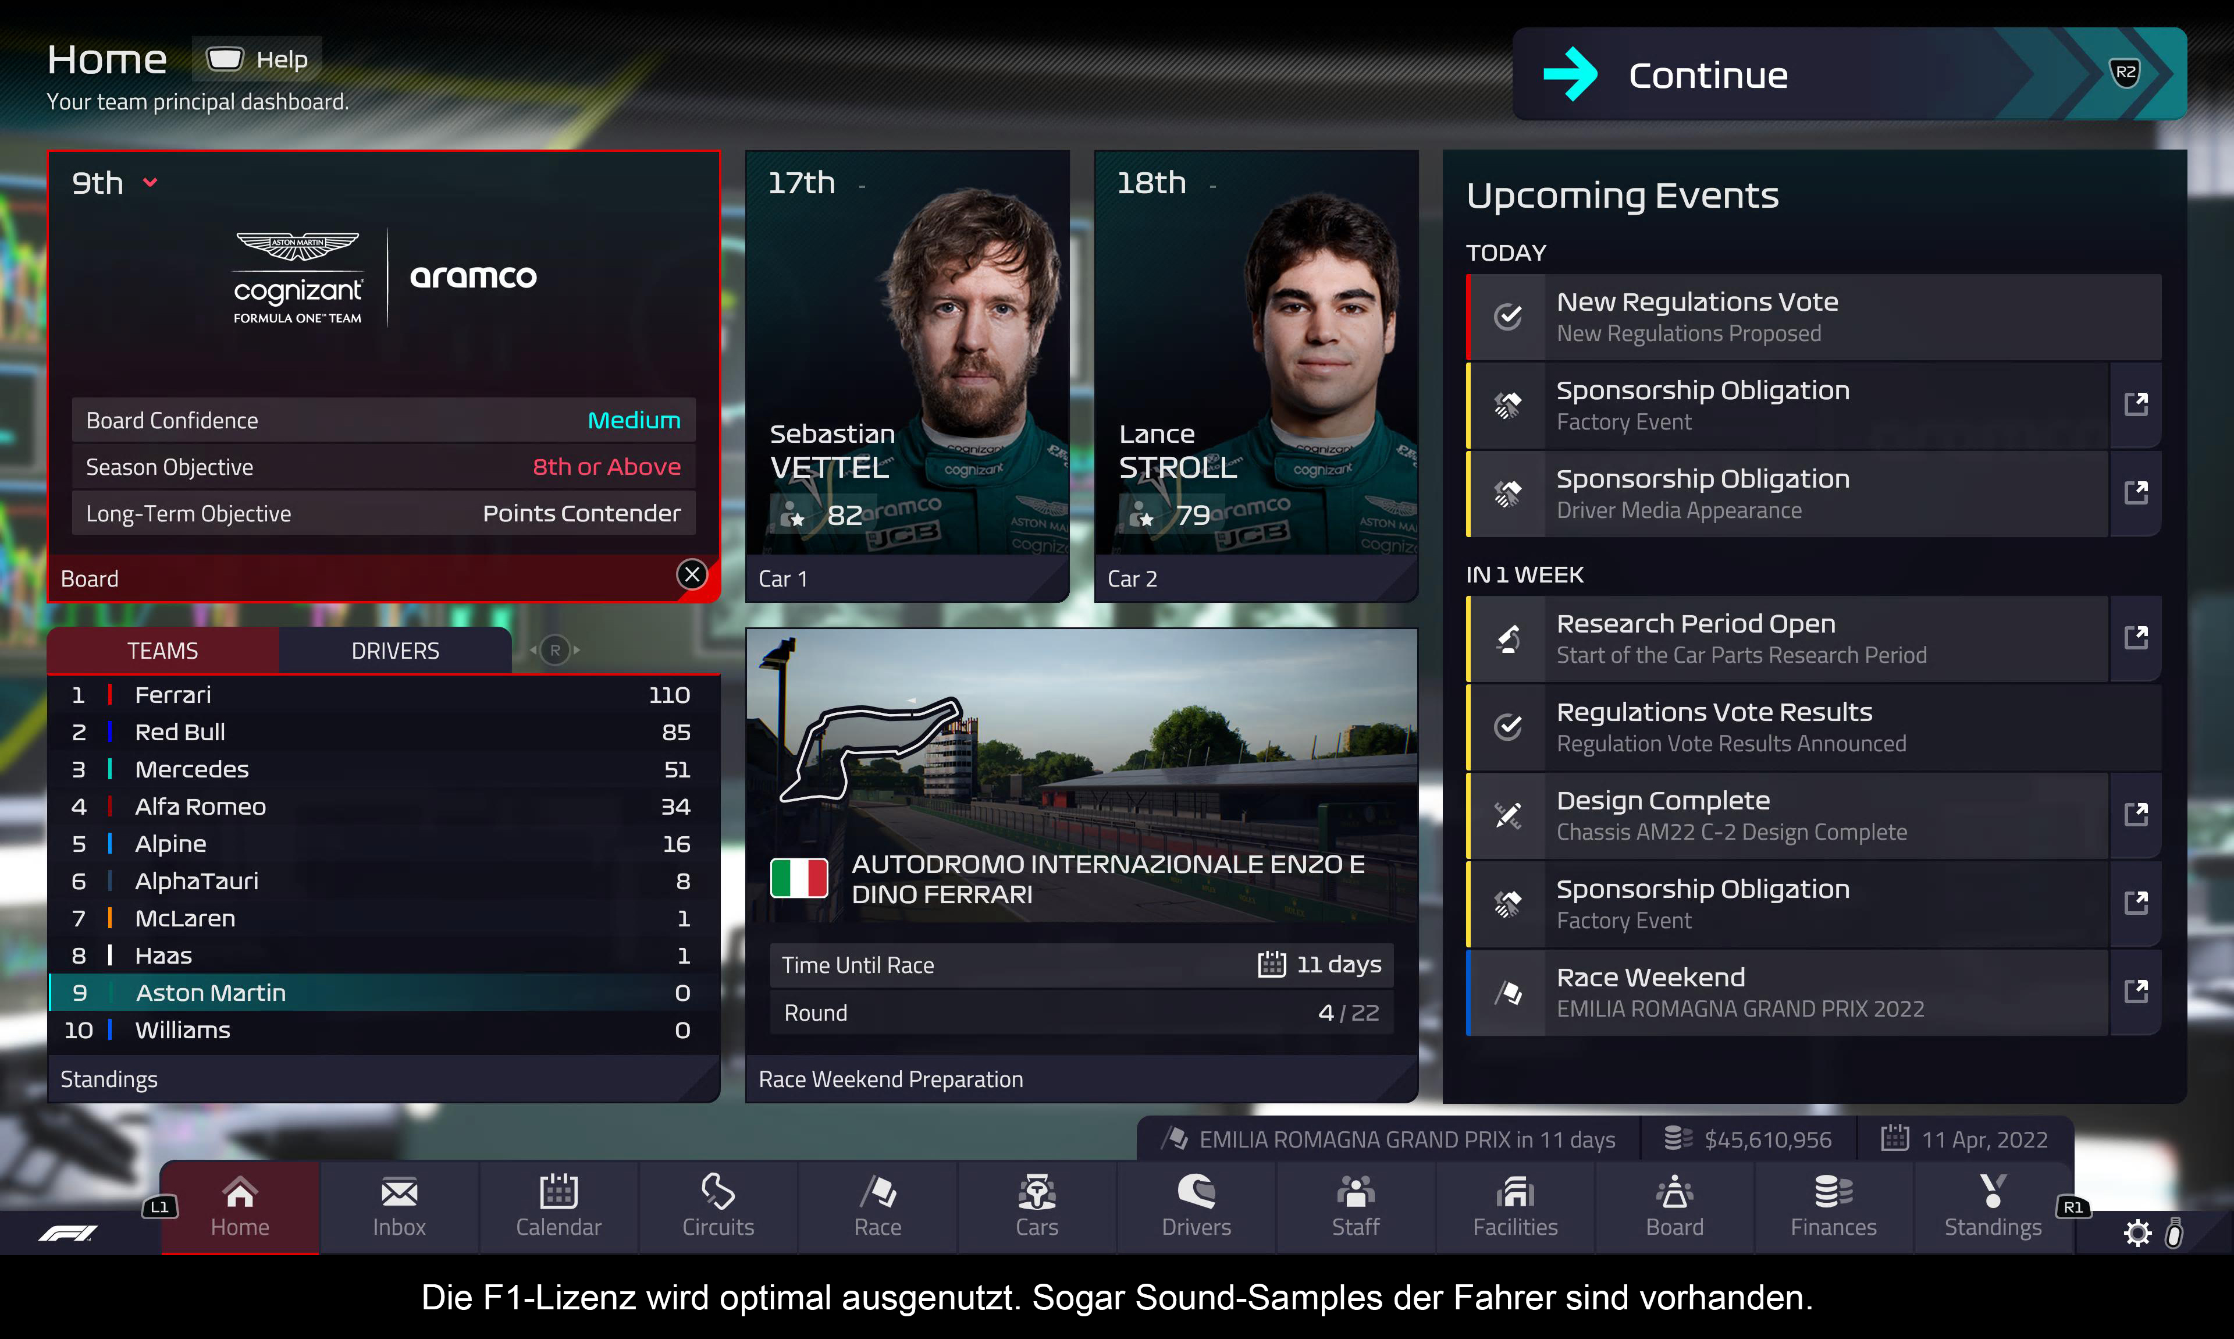Select the Circuits track icon

click(x=718, y=1192)
